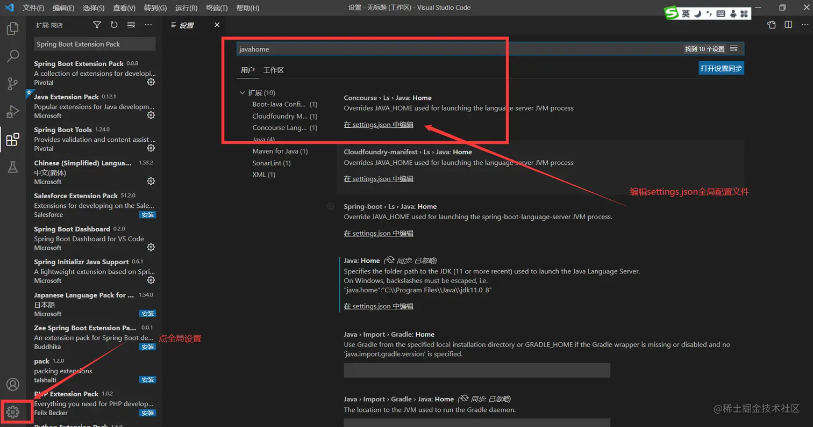Image resolution: width=813 pixels, height=427 pixels.
Task: Click the Sogou IME S logo
Action: (x=672, y=13)
